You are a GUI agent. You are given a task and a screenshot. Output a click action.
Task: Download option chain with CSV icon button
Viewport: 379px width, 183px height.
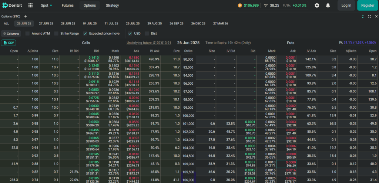pyautogui.click(x=9, y=43)
